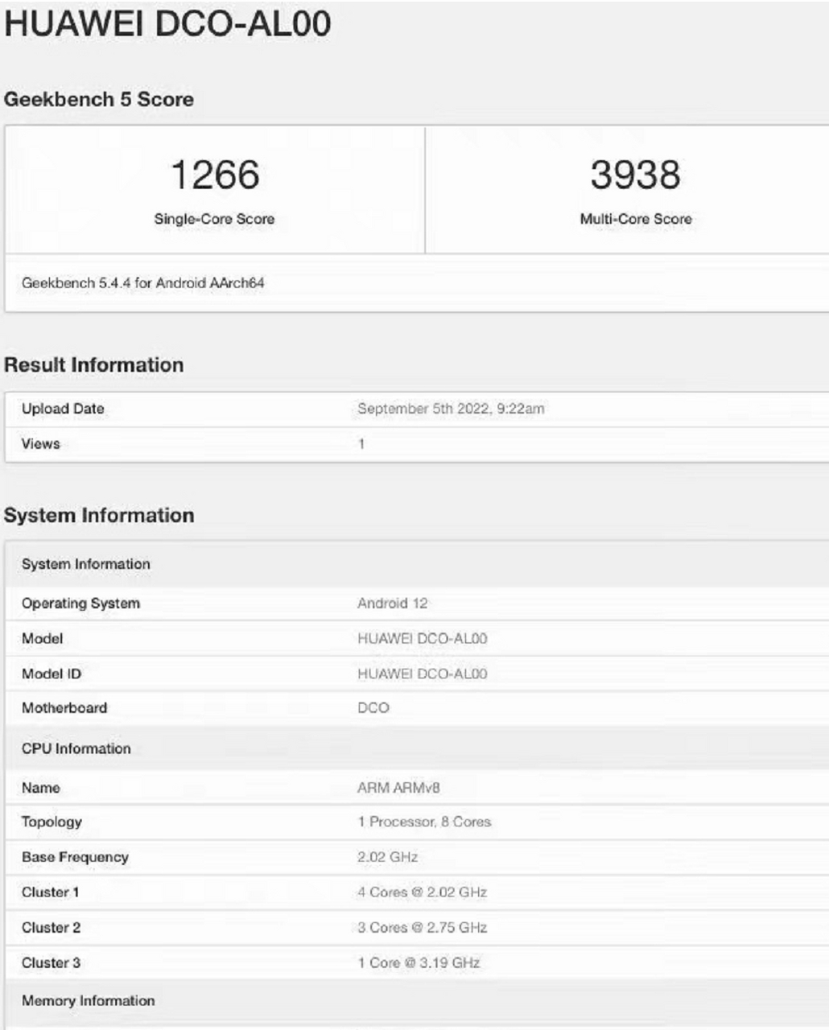829x1030 pixels.
Task: Click the Model row label
Action: point(43,639)
